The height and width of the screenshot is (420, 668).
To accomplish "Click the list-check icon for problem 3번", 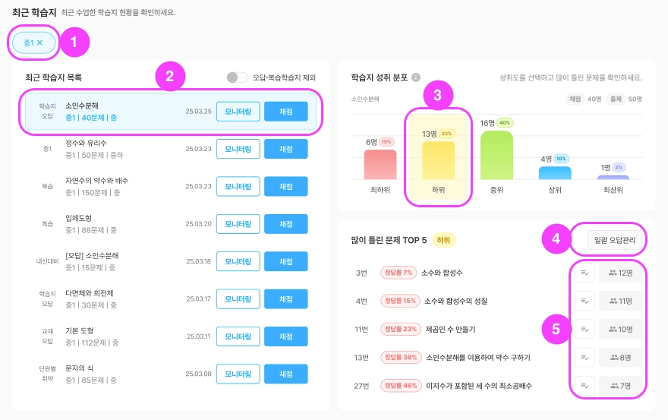I will click(x=584, y=273).
